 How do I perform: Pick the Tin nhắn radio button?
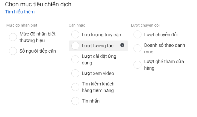click(75, 101)
